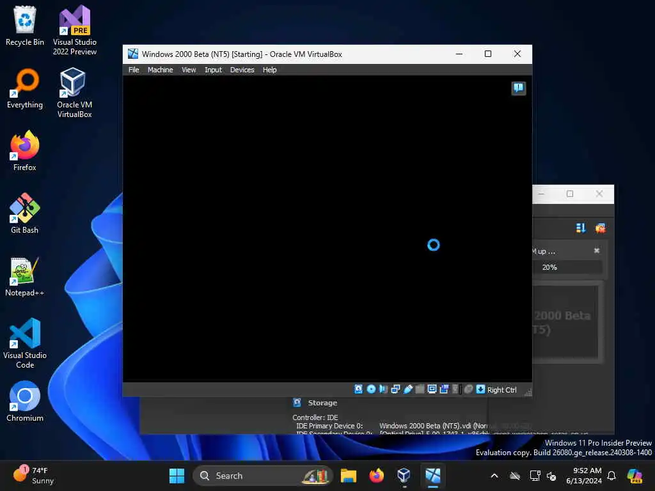The image size is (655, 491).
Task: Click the 20% progress bar in the VirtualBox Manager
Action: pyautogui.click(x=567, y=267)
